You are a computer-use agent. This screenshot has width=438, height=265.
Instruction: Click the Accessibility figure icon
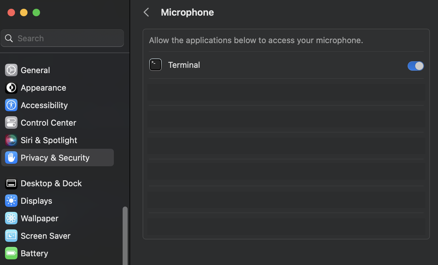pyautogui.click(x=11, y=105)
